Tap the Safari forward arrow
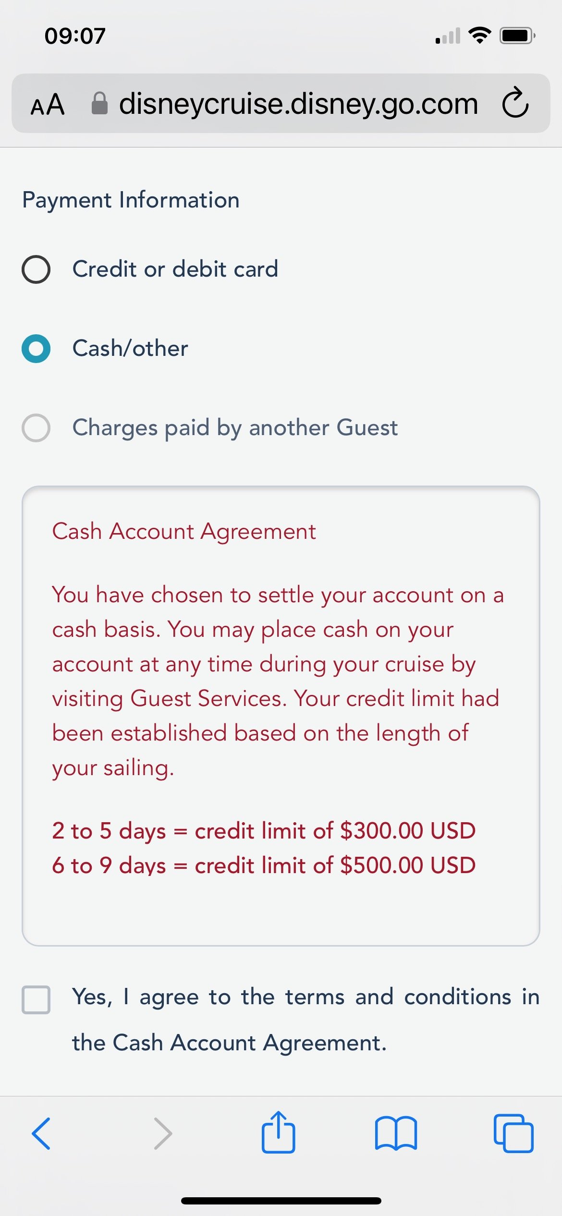Image resolution: width=562 pixels, height=1216 pixels. point(162,1133)
